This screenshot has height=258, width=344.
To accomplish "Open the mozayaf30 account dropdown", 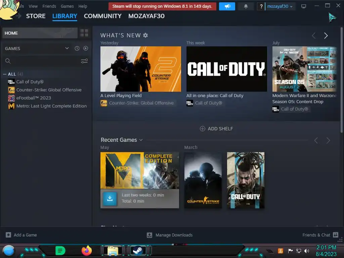I will 280,6.
